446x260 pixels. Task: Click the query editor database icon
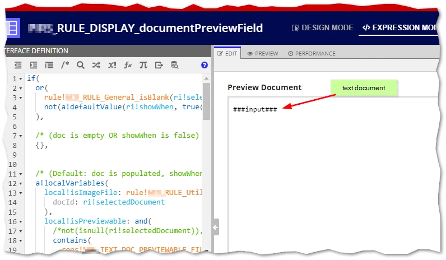click(174, 65)
